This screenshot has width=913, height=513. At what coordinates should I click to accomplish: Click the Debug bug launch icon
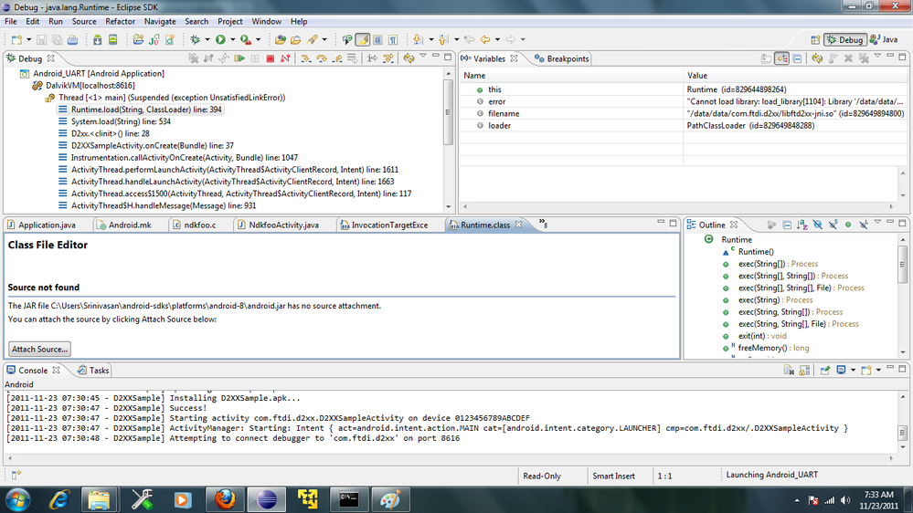point(195,39)
